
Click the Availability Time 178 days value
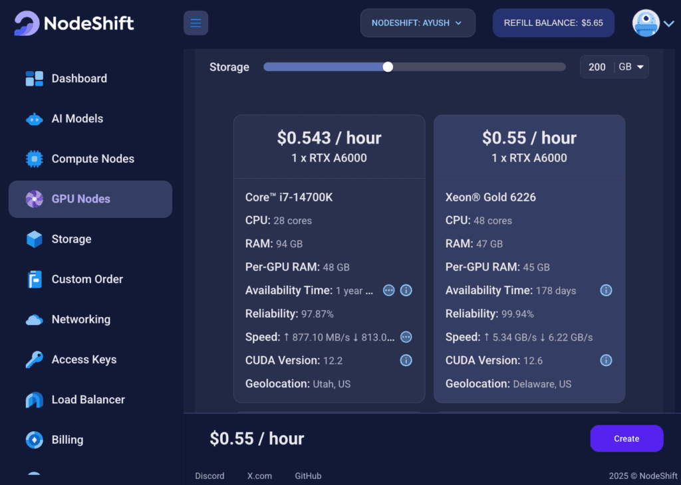click(556, 290)
